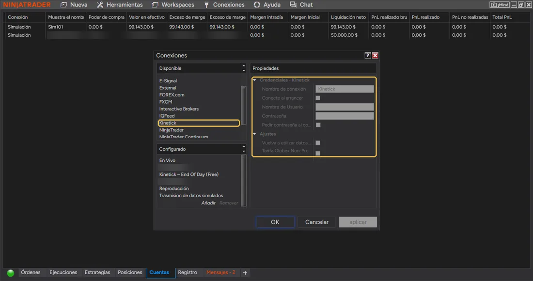Image resolution: width=533 pixels, height=281 pixels.
Task: Close the Conexiones dialog with red X
Action: (x=375, y=55)
